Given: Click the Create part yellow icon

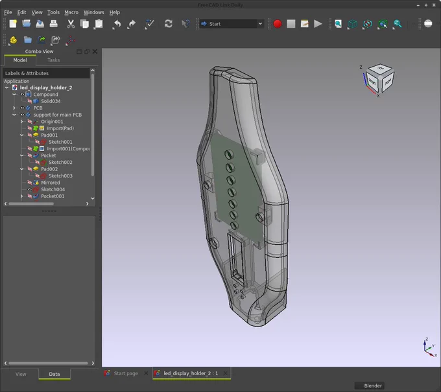Looking at the screenshot, I should (13, 40).
